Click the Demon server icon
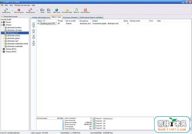 point(4,22)
